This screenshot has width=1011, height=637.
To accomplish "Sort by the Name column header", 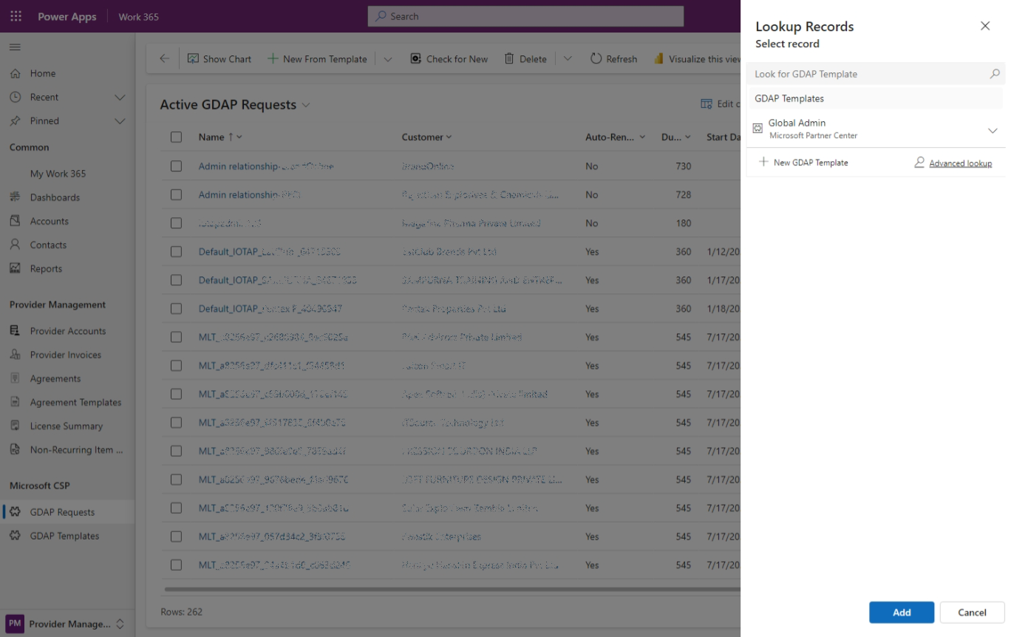I will (220, 137).
